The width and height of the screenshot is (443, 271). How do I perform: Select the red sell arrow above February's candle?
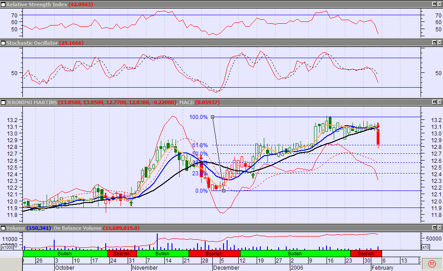tap(378, 125)
